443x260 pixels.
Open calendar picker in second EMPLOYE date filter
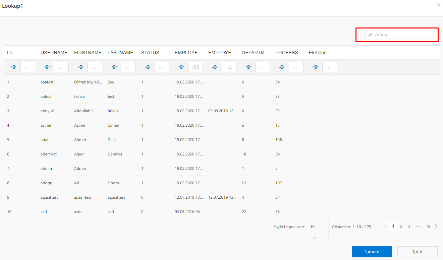(230, 67)
